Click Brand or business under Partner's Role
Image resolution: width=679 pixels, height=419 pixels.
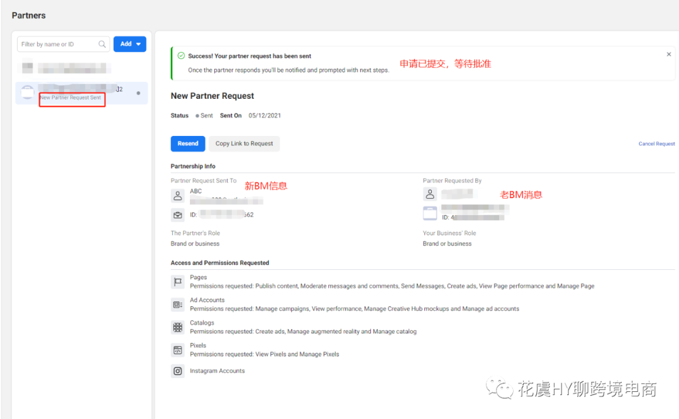pos(195,243)
